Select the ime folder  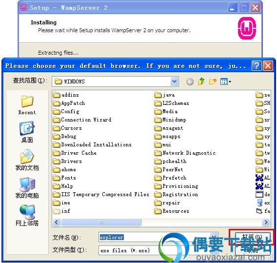(x=61, y=202)
